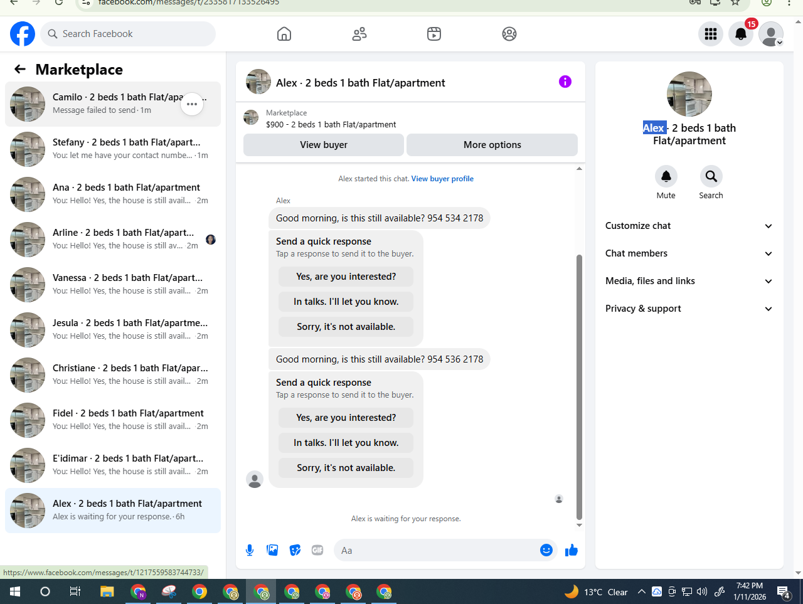Attach a photo or file icon
The height and width of the screenshot is (604, 803).
click(272, 550)
